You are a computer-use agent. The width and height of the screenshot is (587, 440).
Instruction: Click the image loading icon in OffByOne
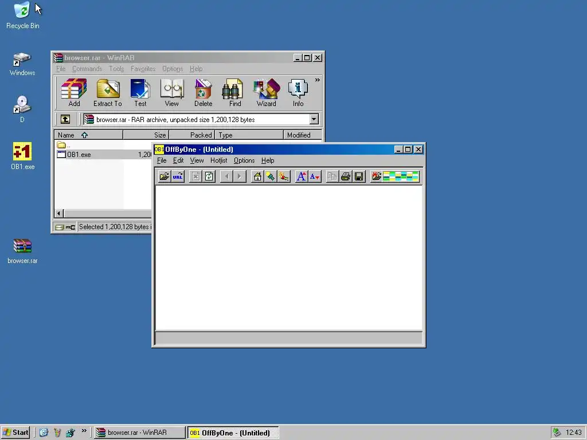point(376,176)
